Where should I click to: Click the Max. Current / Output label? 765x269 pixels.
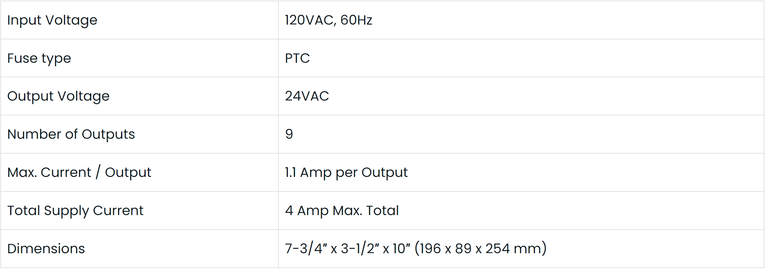click(x=79, y=173)
